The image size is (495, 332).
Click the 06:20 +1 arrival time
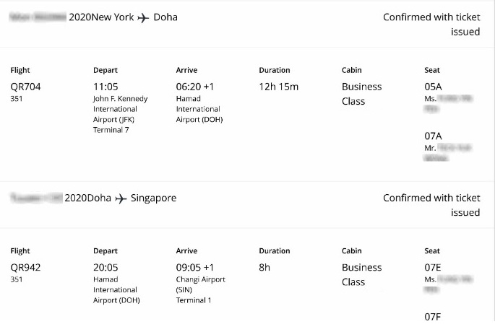[195, 87]
